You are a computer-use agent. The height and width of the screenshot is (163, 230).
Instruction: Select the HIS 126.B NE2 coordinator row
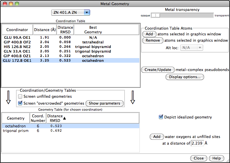[71, 47]
